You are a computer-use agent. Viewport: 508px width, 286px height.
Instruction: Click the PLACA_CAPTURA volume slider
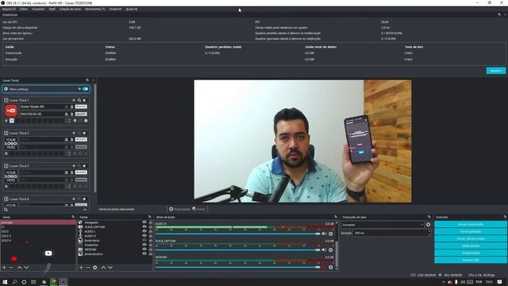pos(238,250)
